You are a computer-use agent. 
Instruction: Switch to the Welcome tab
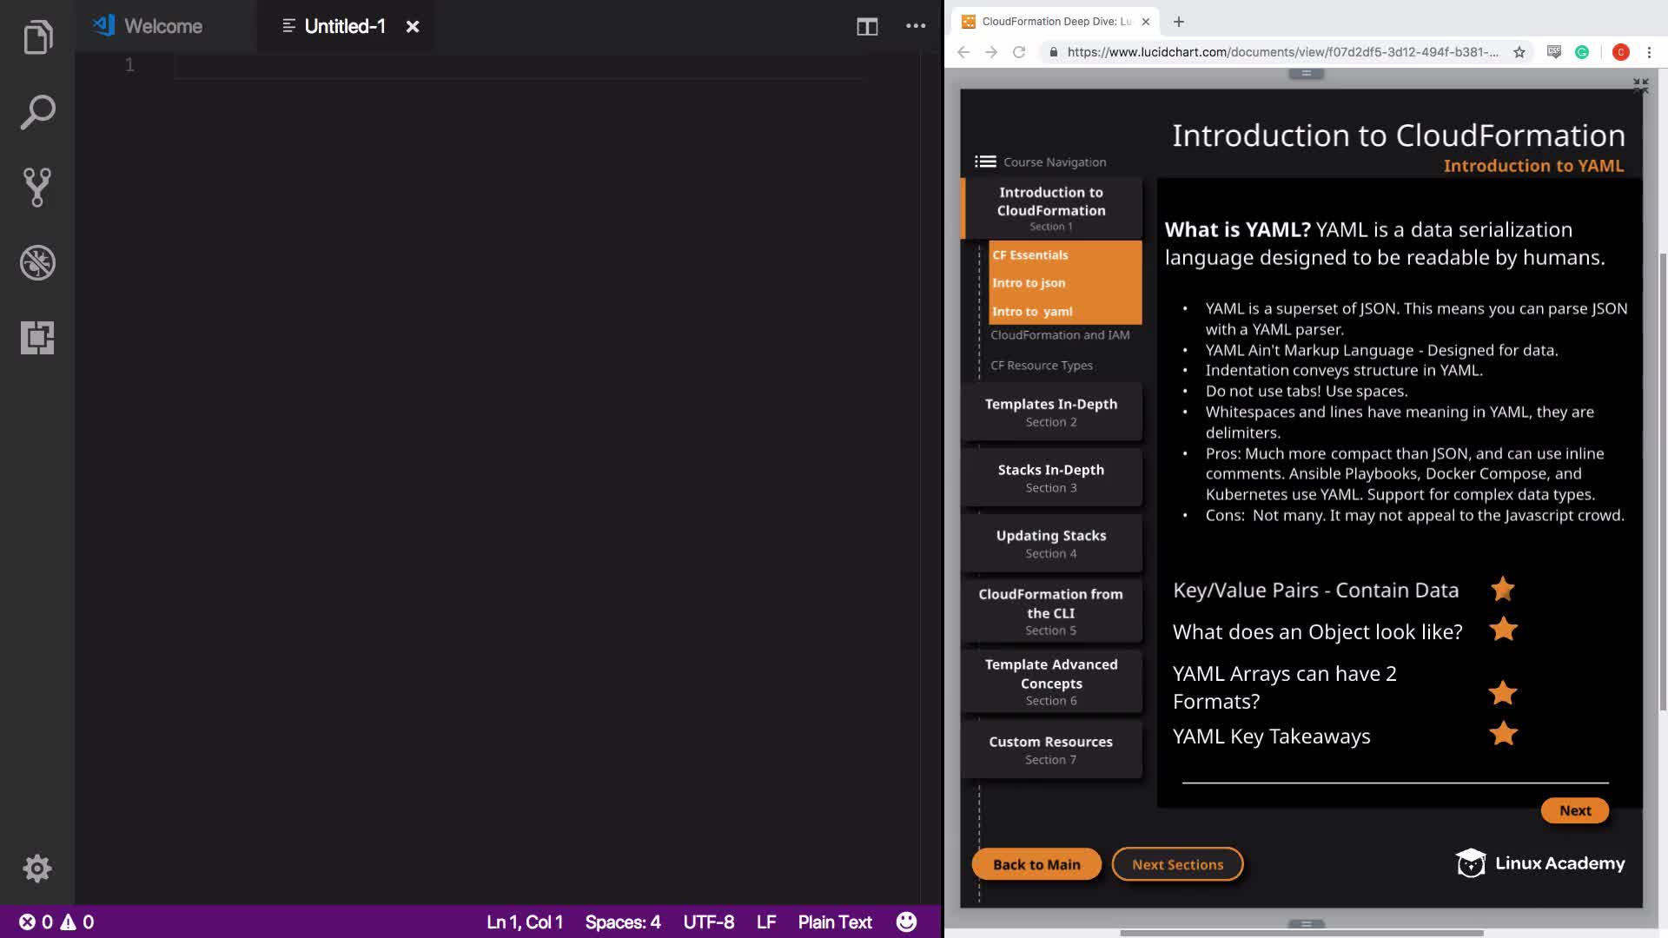point(162,26)
